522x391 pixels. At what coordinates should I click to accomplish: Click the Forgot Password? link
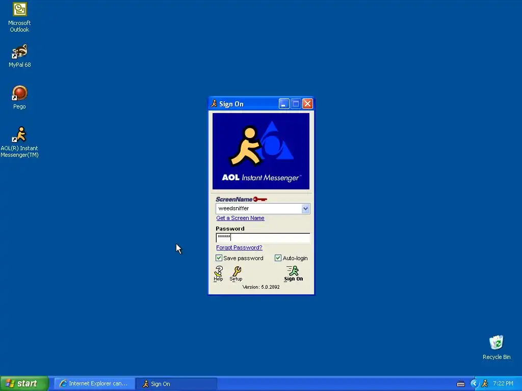point(240,248)
